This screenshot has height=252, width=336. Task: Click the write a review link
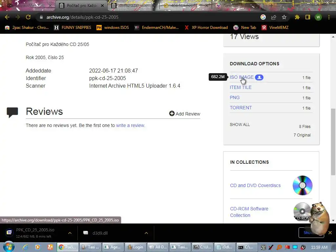(131, 125)
